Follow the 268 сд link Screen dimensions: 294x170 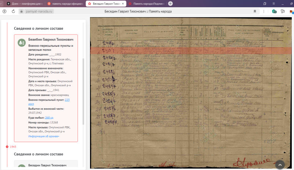tap(49, 117)
